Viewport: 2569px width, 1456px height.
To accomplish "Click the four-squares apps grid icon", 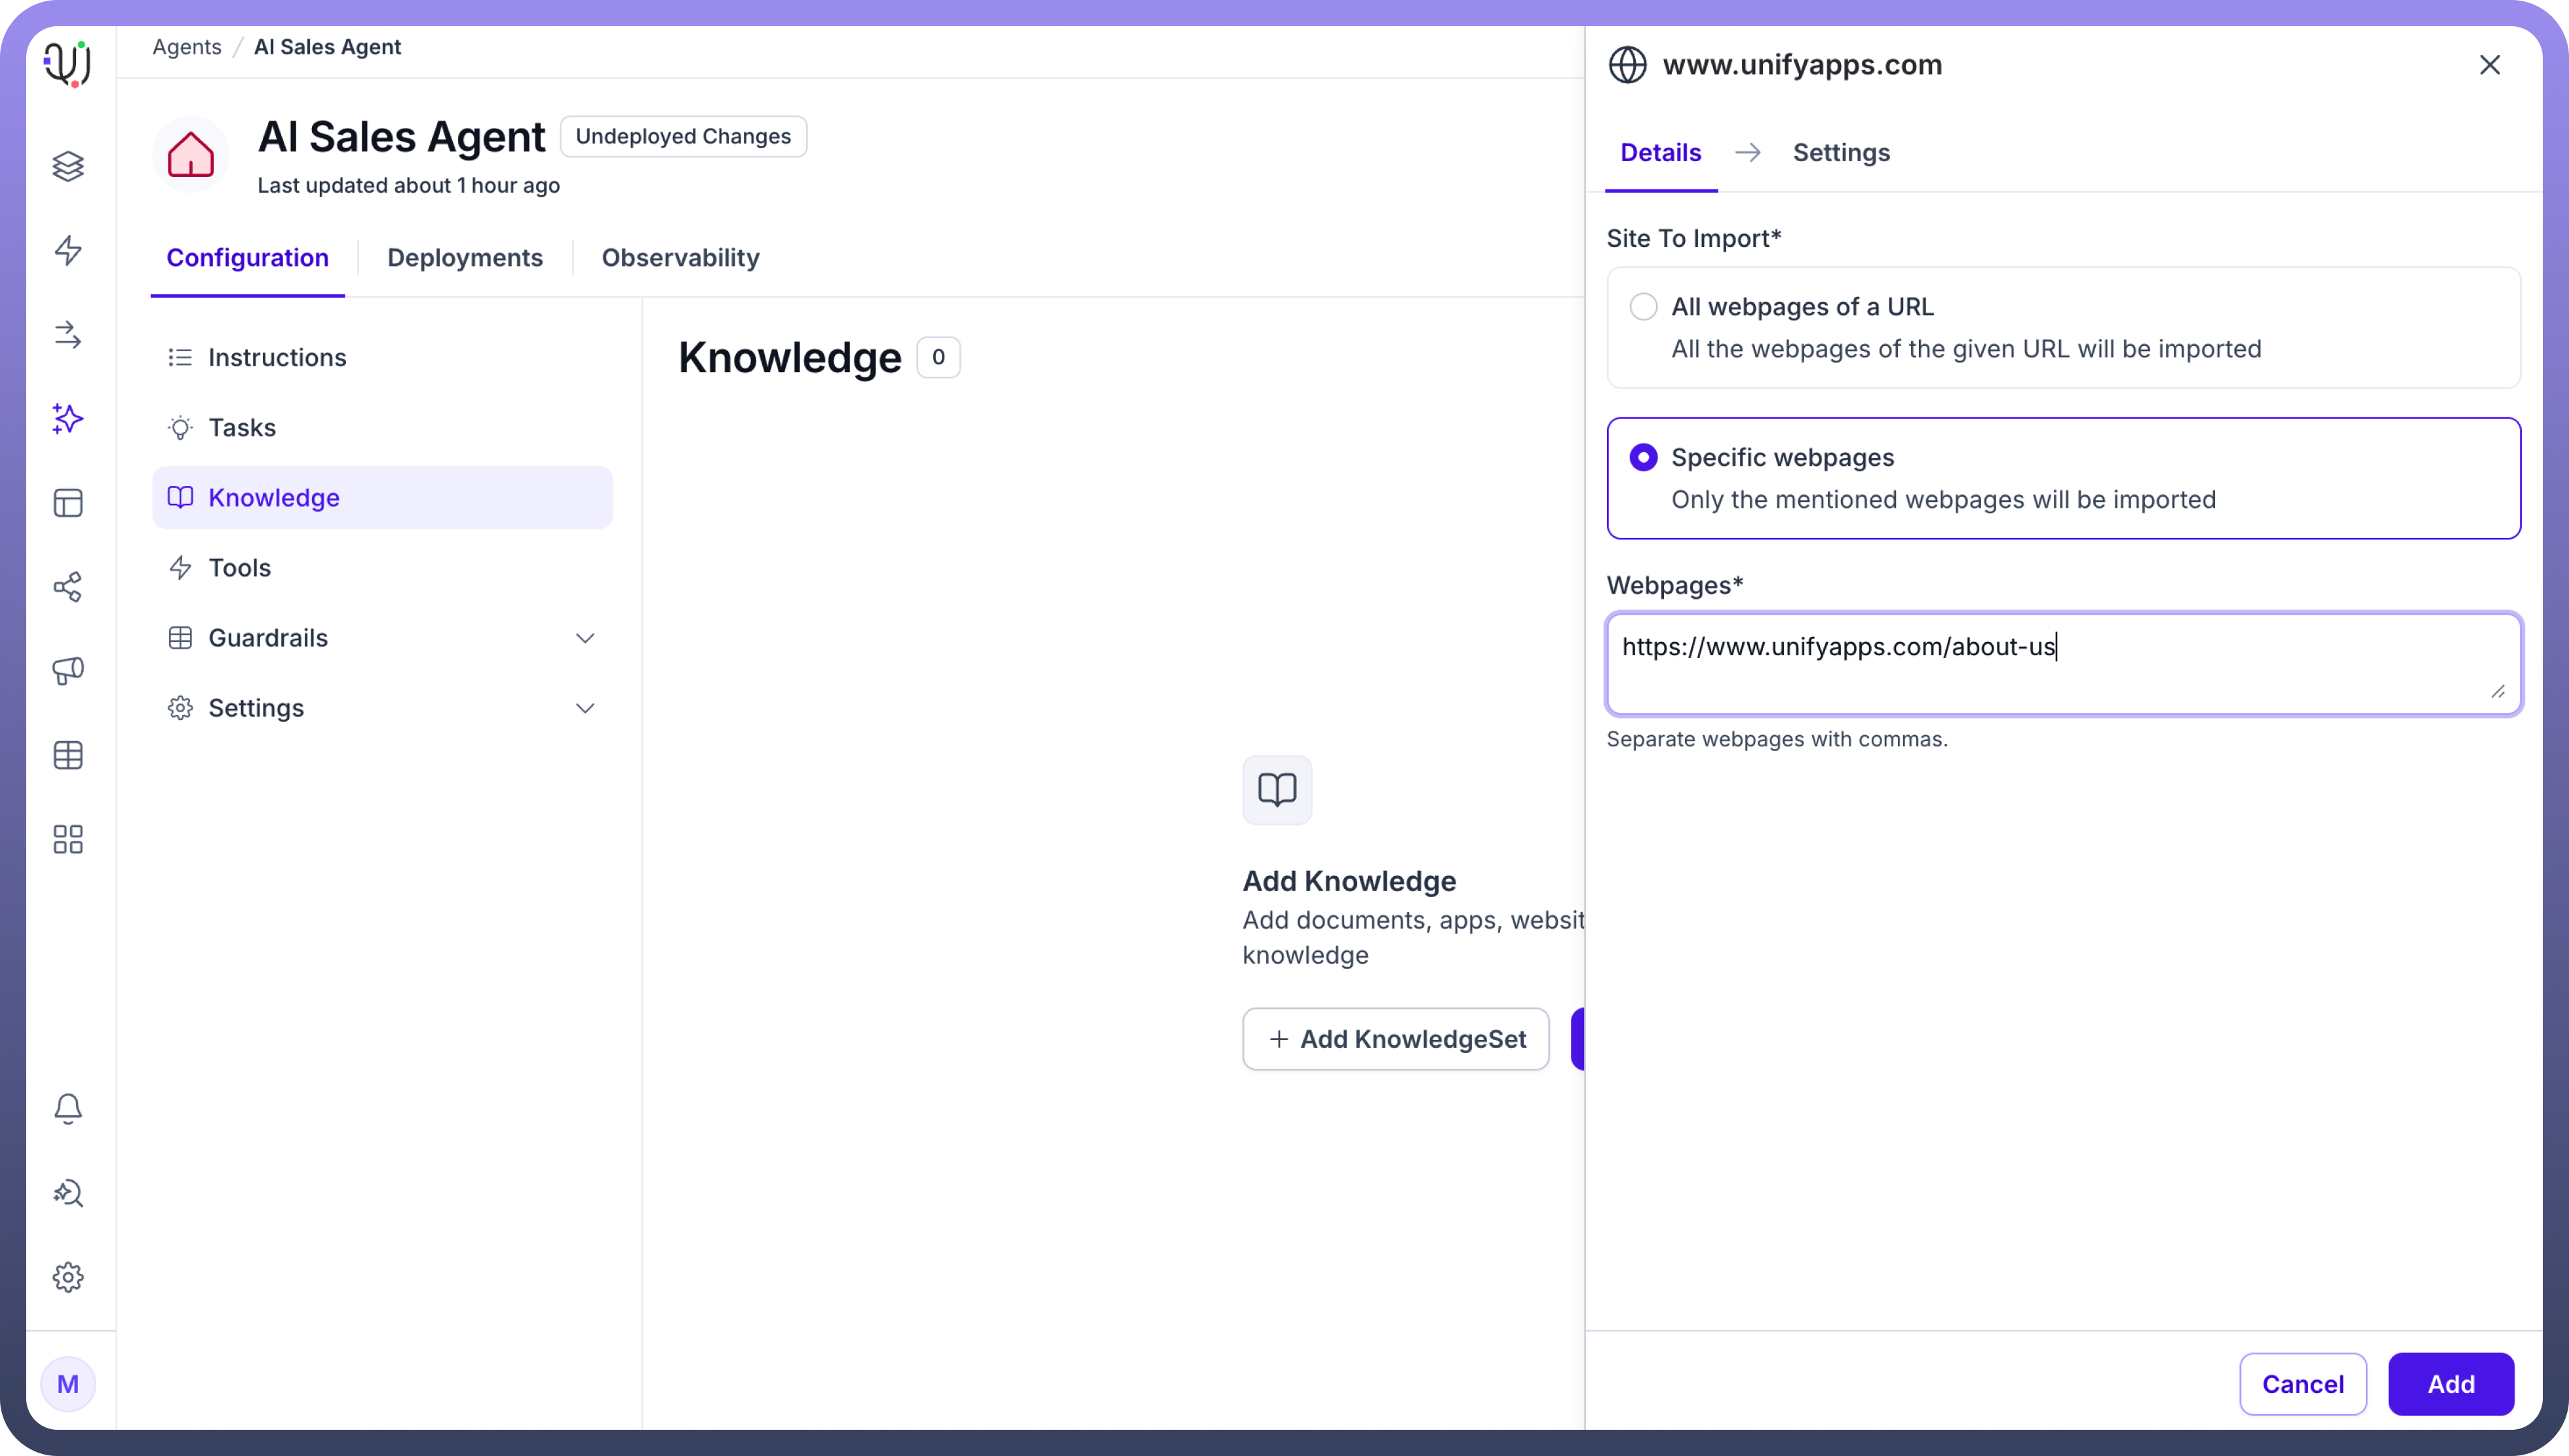I will tap(68, 839).
